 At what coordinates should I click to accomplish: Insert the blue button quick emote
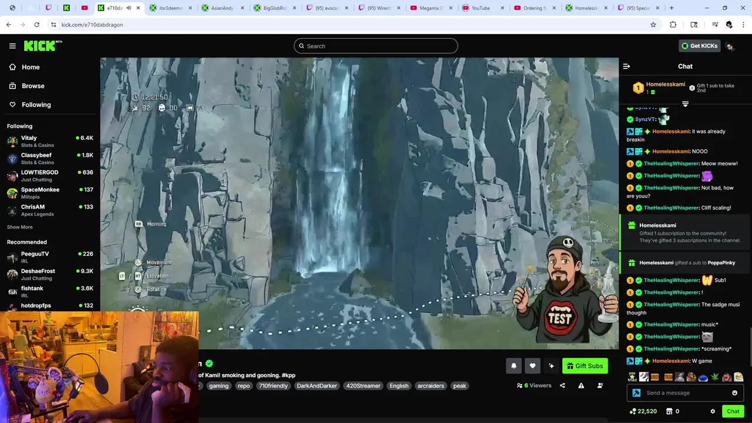[703, 377]
